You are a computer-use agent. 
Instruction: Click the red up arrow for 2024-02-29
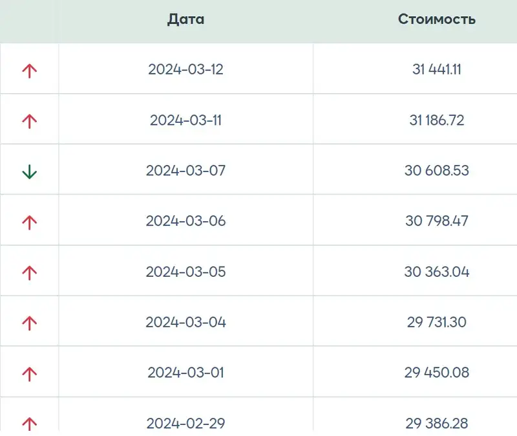point(30,424)
